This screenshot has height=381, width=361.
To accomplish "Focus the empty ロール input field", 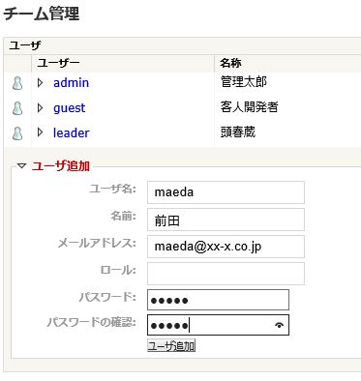I will [x=226, y=274].
